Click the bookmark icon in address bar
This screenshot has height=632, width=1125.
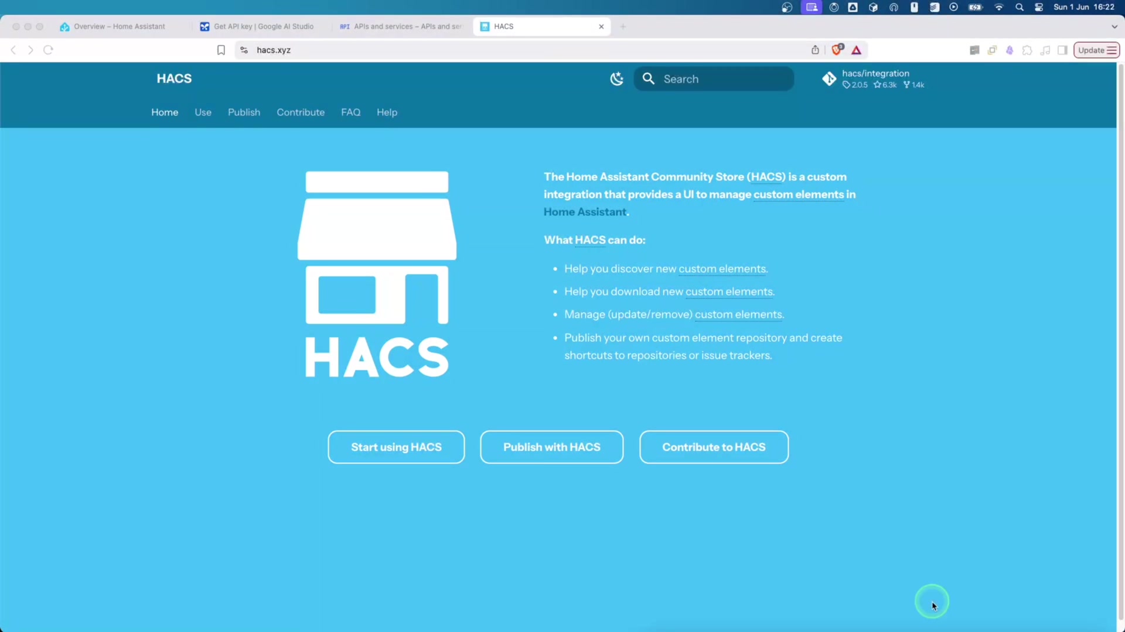pos(221,50)
